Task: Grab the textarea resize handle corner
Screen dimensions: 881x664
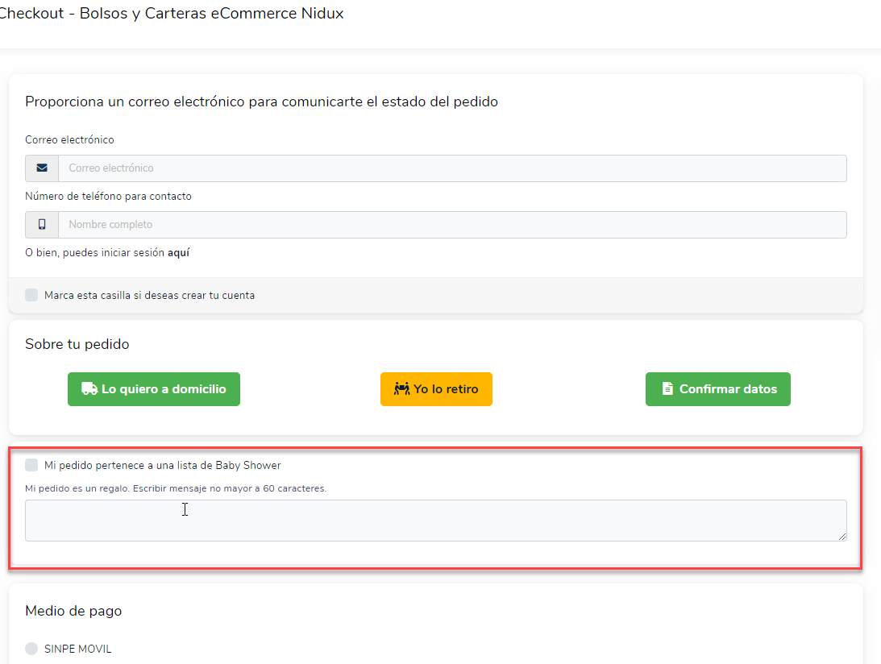Action: coord(842,537)
